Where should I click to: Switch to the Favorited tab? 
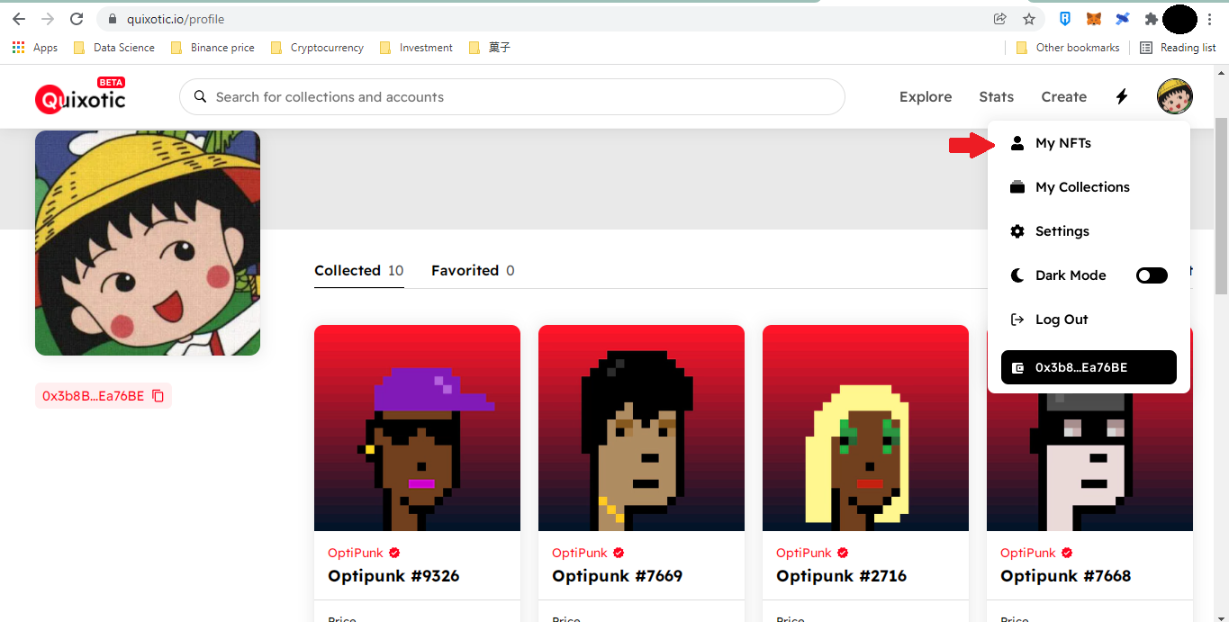(473, 270)
